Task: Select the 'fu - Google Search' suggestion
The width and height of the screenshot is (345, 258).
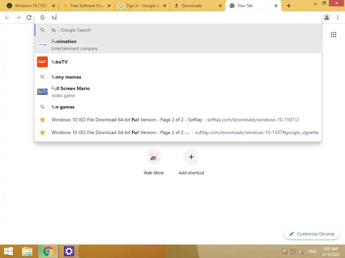Action: coord(178,30)
